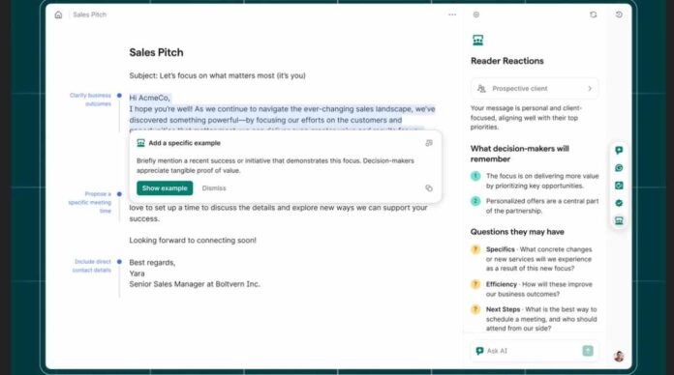
Task: Click 'What decision-makers will remember' heading
Action: click(520, 154)
